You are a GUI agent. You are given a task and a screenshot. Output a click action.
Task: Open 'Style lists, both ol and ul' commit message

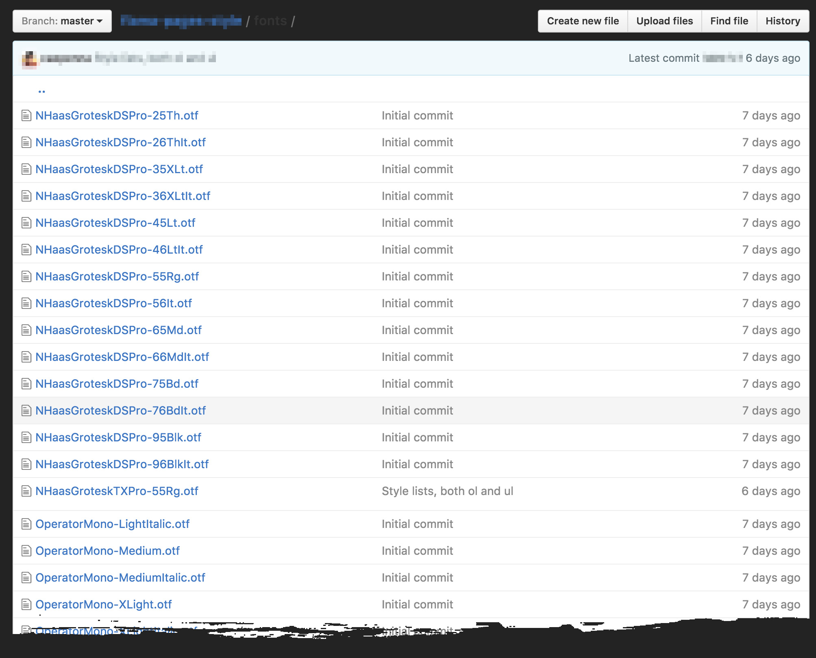click(447, 491)
